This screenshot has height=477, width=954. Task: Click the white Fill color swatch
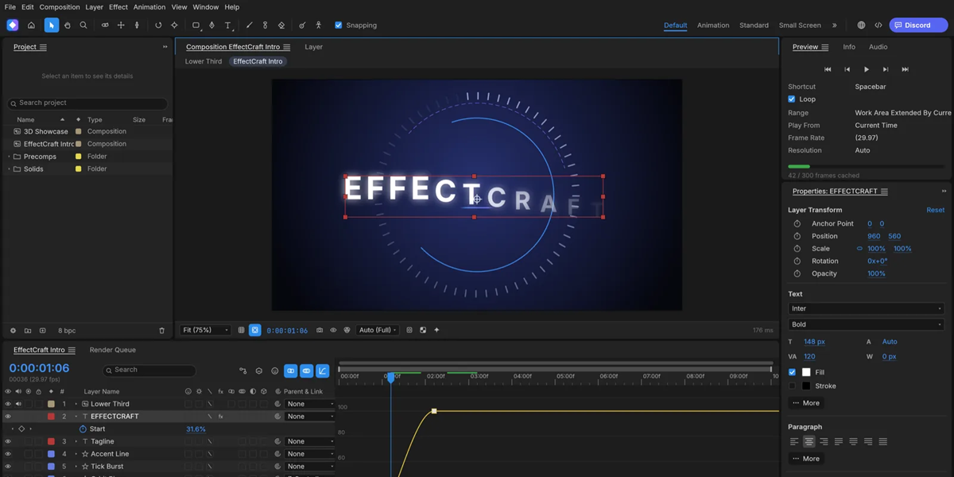pyautogui.click(x=806, y=372)
